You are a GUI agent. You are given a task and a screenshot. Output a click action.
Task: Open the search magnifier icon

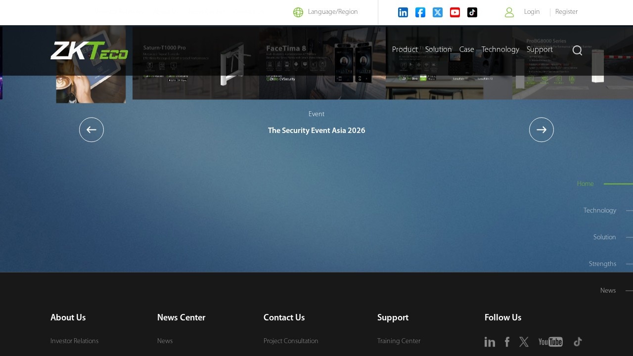[x=577, y=50]
